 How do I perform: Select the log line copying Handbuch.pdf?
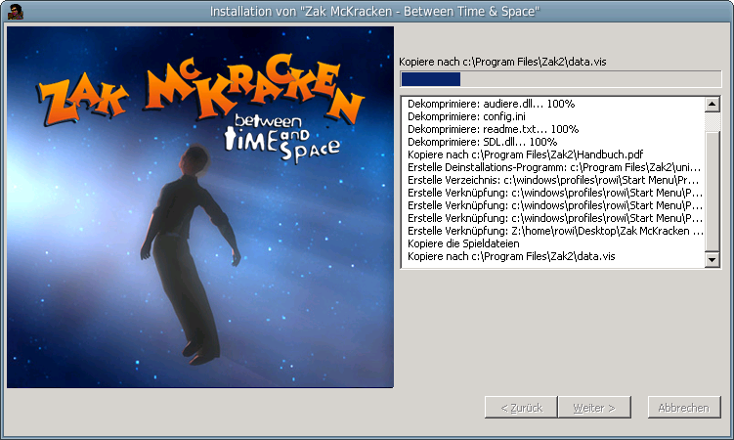click(x=525, y=154)
